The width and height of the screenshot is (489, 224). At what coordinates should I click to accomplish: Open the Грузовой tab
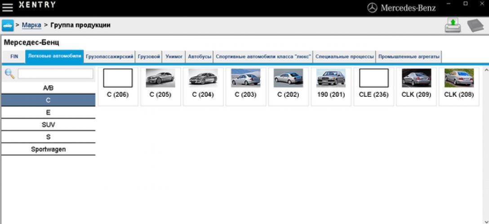(x=149, y=57)
